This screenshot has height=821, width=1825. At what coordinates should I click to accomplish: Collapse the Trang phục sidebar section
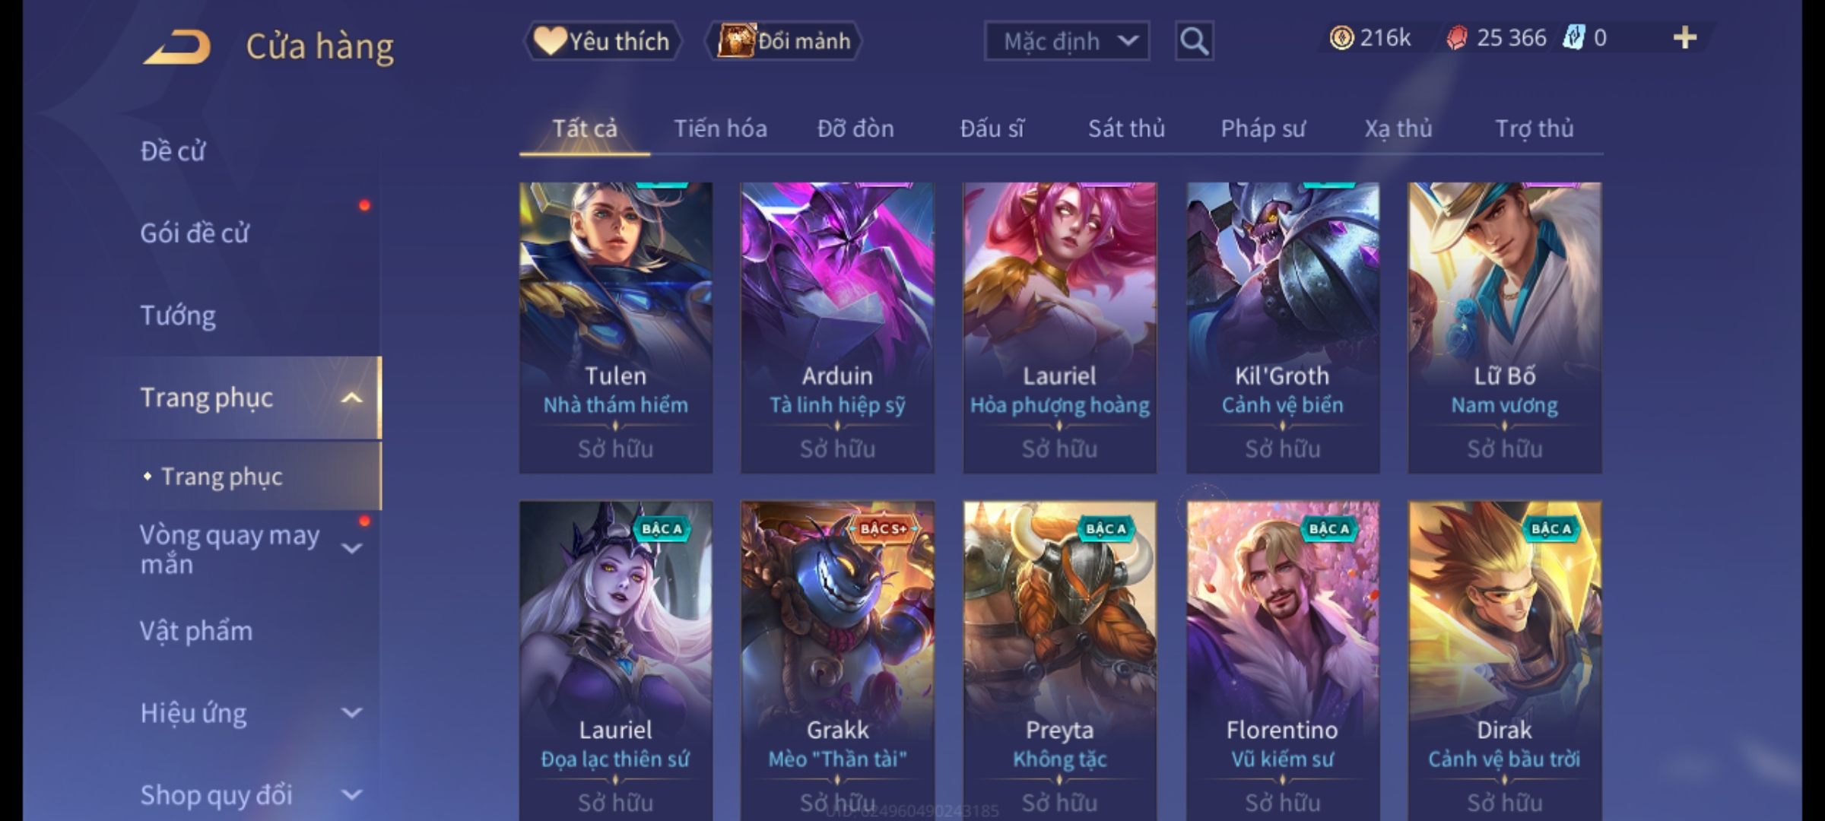[x=351, y=398]
